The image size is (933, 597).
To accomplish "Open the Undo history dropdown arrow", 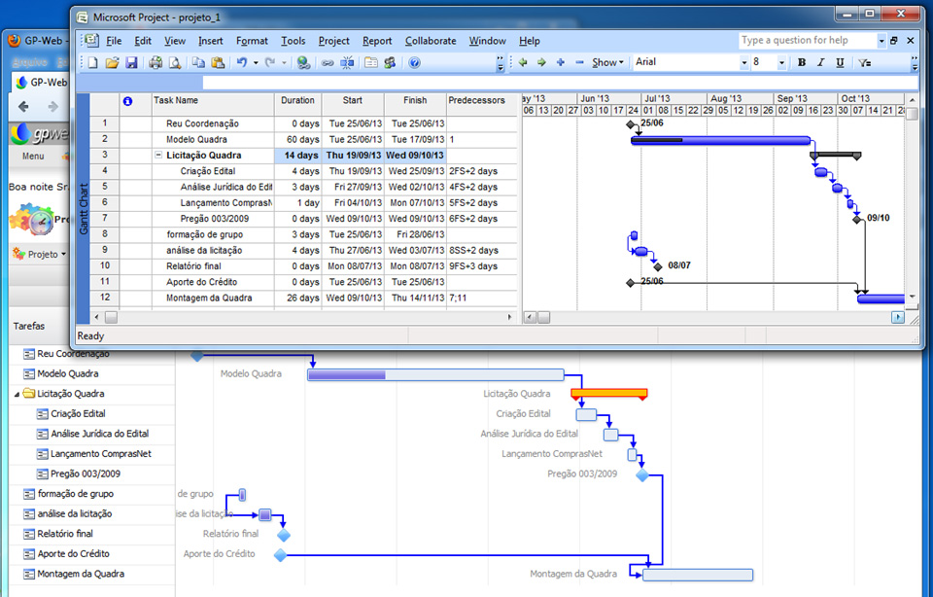I will tap(256, 62).
